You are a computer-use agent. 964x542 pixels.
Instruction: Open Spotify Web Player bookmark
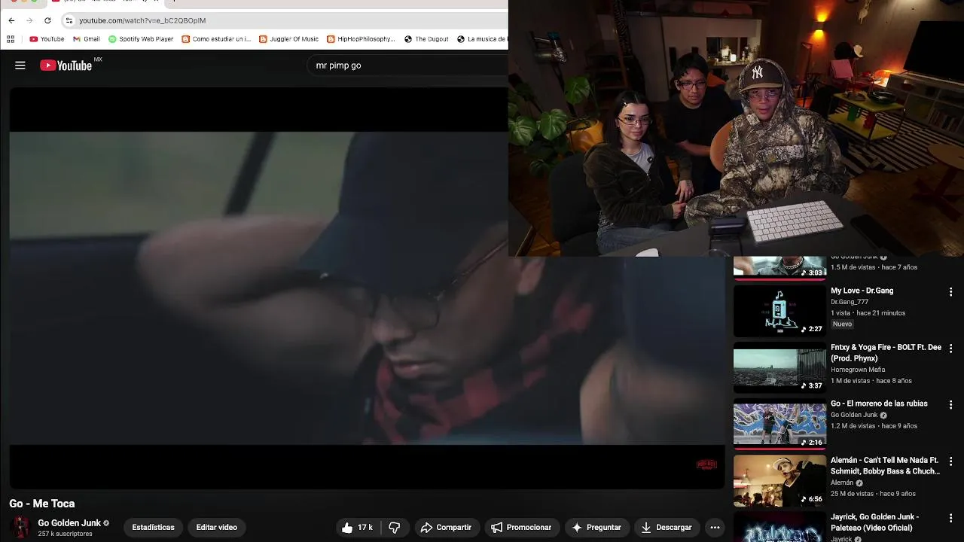coord(141,39)
